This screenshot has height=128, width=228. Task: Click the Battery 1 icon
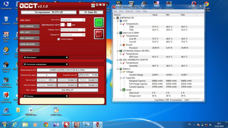(121, 69)
